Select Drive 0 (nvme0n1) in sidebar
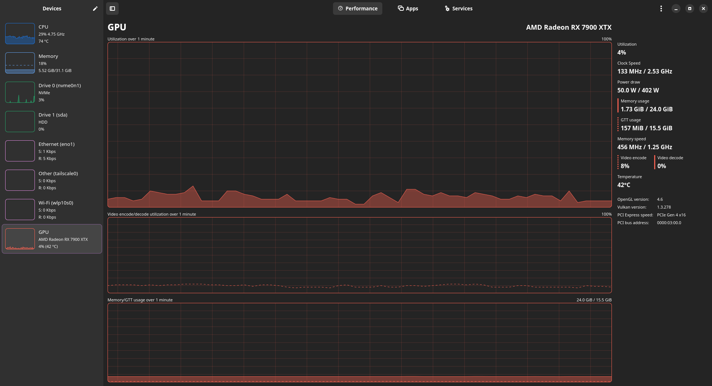 (x=52, y=92)
